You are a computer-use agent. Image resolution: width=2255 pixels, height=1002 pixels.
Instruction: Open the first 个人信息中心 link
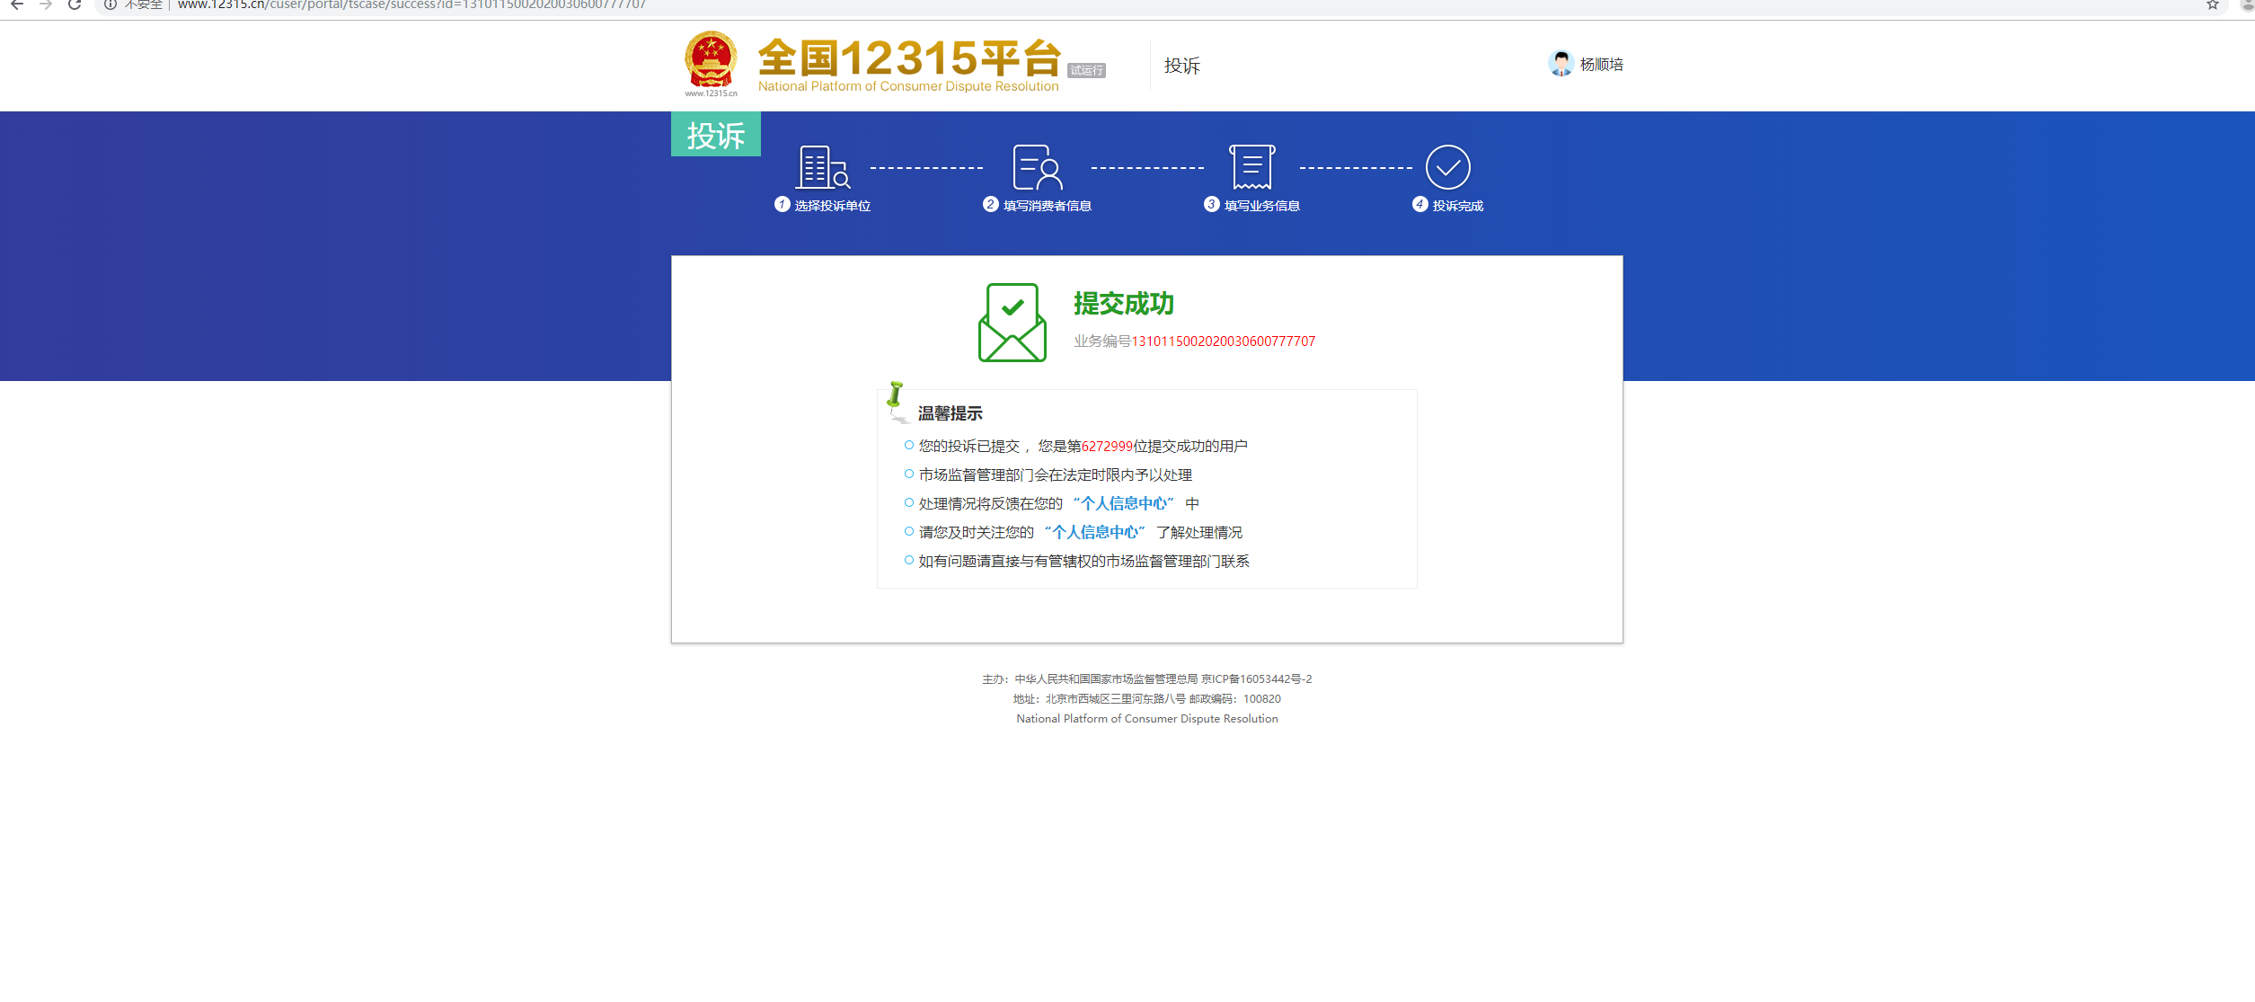point(1123,503)
